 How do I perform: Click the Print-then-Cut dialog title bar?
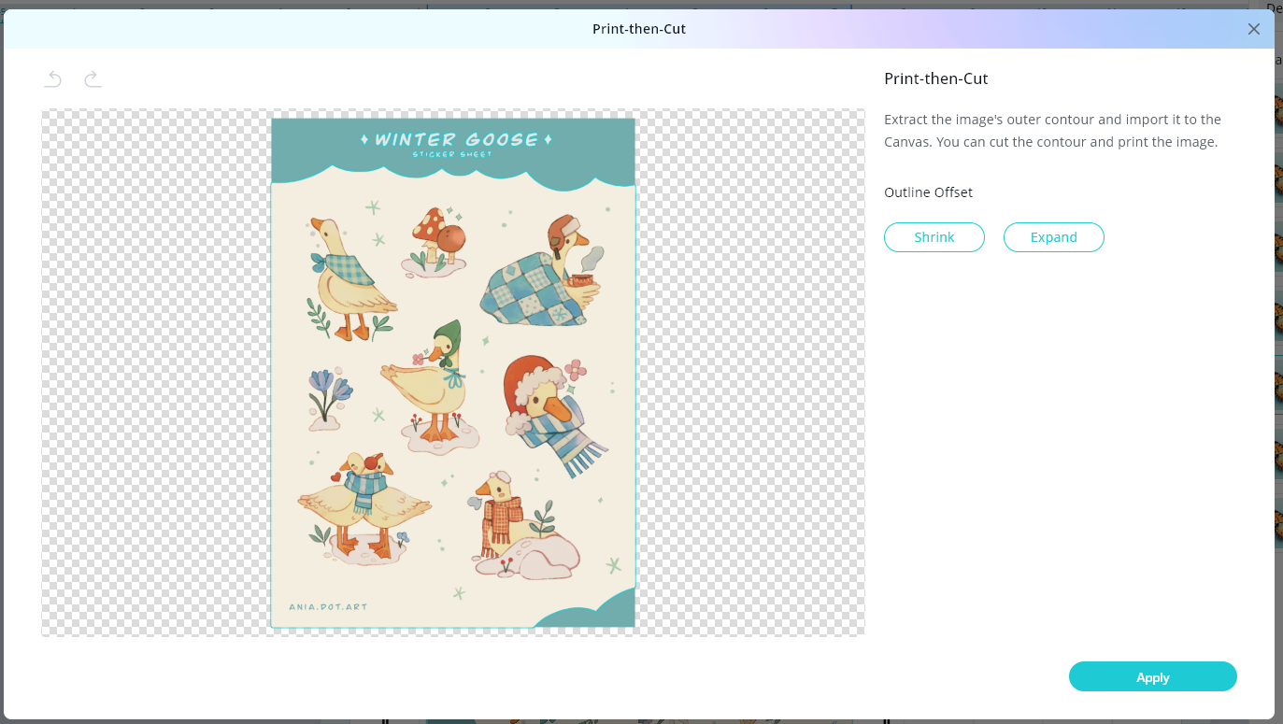click(639, 29)
